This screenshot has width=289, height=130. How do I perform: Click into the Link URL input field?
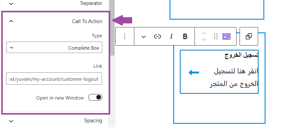54,79
